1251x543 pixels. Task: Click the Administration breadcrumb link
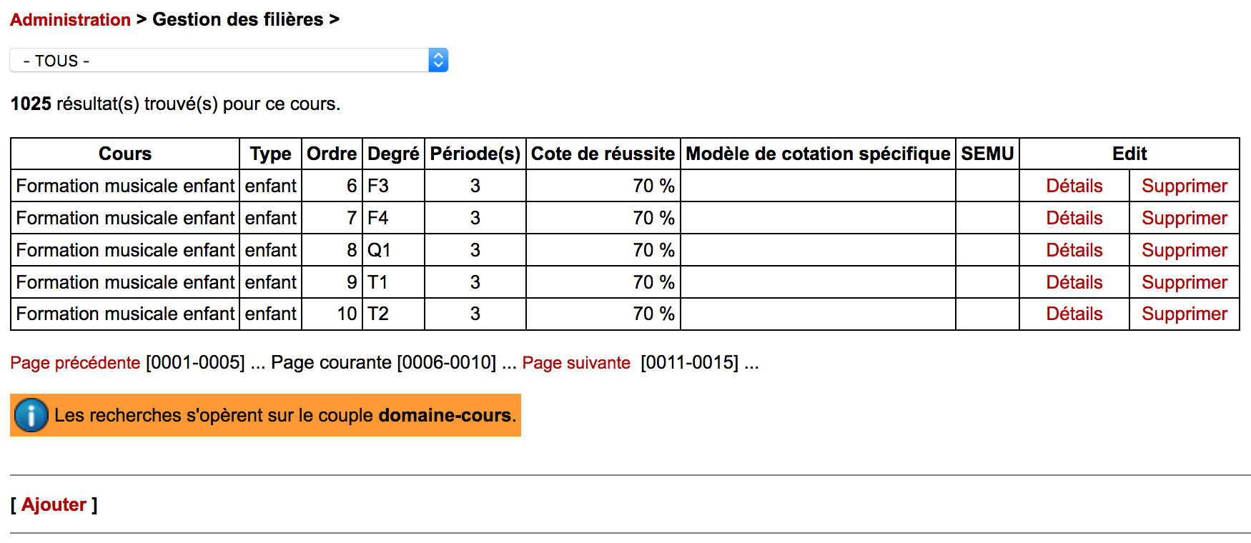(x=70, y=20)
